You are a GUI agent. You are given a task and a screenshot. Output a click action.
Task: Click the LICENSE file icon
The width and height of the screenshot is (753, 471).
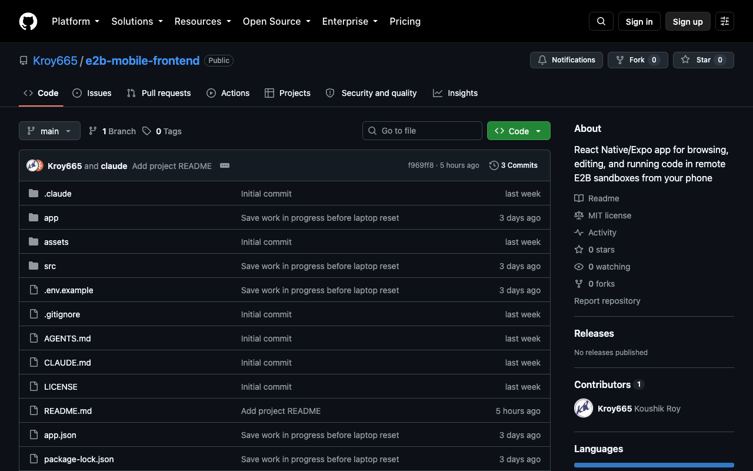34,387
